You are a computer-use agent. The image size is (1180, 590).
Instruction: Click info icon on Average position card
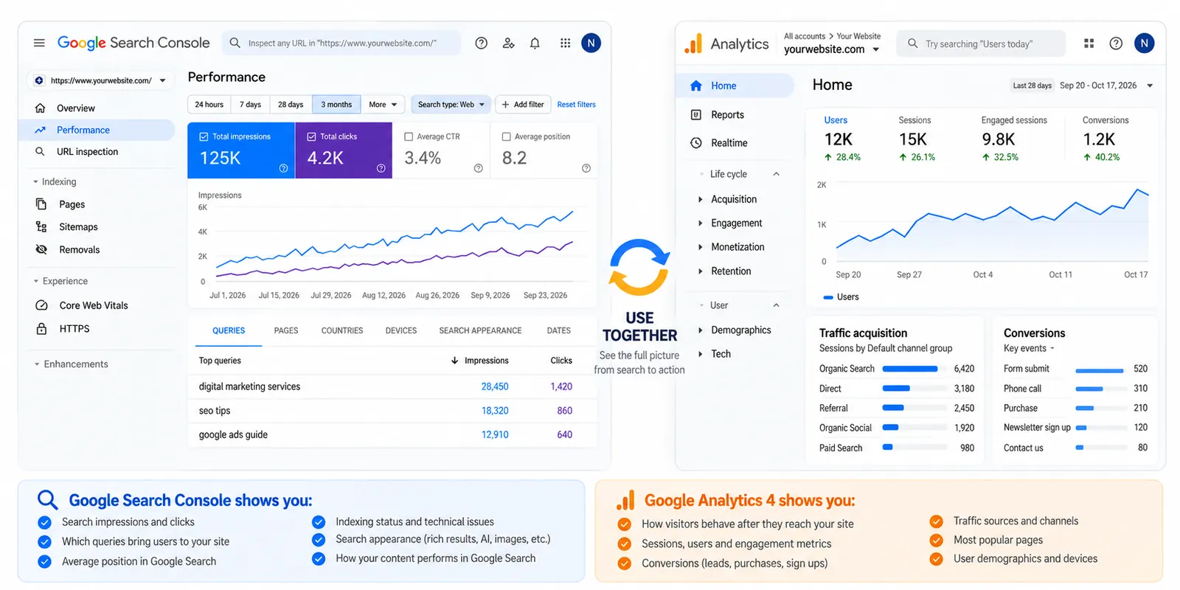coord(586,168)
